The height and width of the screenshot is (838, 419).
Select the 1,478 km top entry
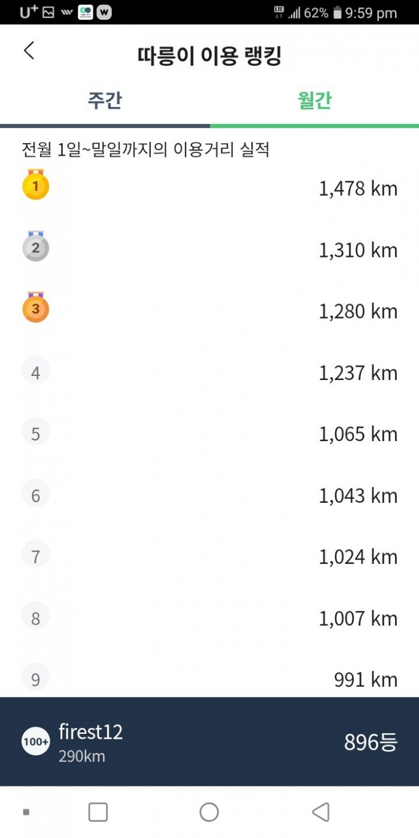tap(209, 189)
